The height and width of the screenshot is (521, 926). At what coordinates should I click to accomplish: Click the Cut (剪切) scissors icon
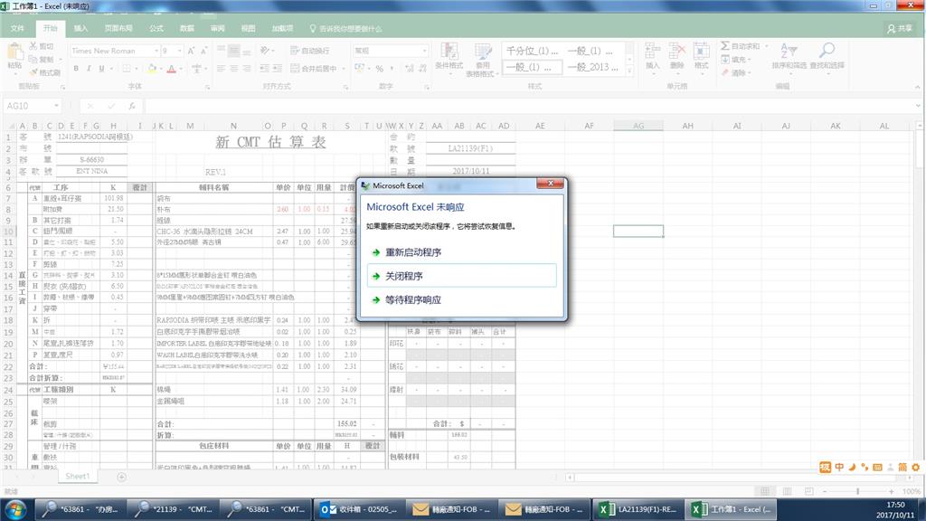(33, 45)
